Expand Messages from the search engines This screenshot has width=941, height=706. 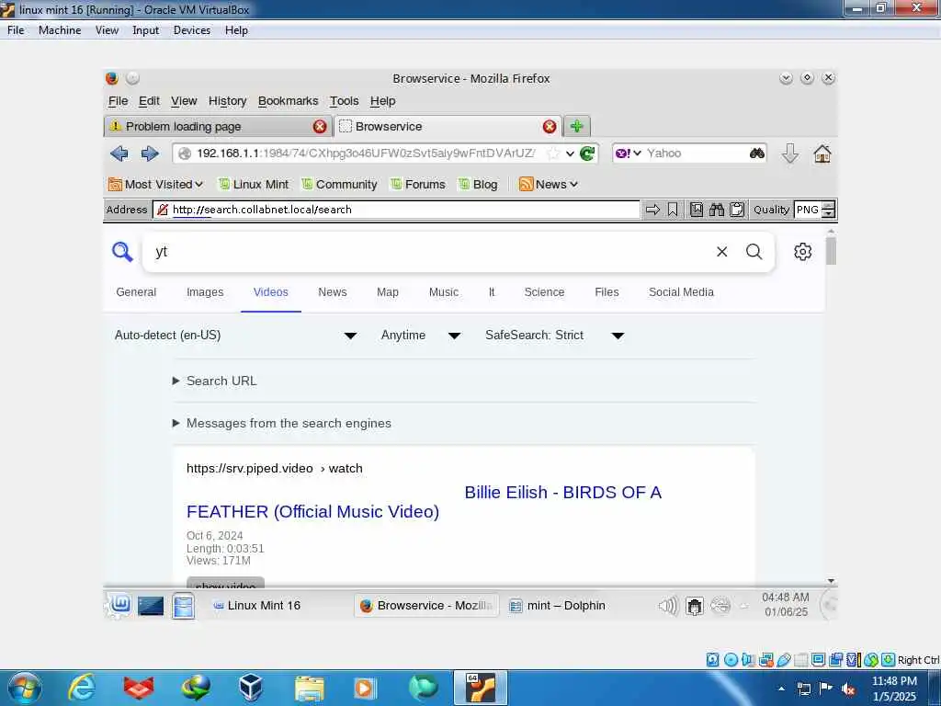coord(282,423)
